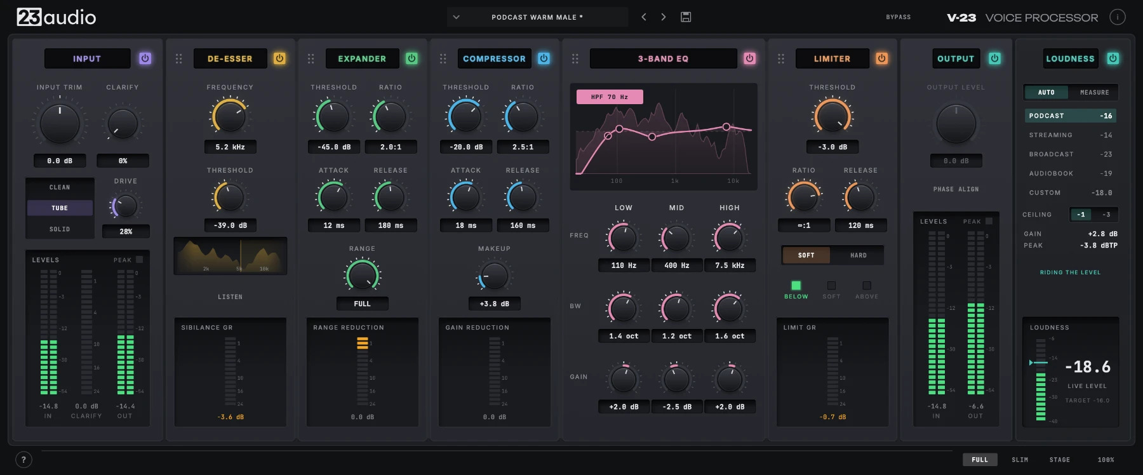Image resolution: width=1143 pixels, height=475 pixels.
Task: Grab the Compressor module drag handle
Action: click(443, 58)
